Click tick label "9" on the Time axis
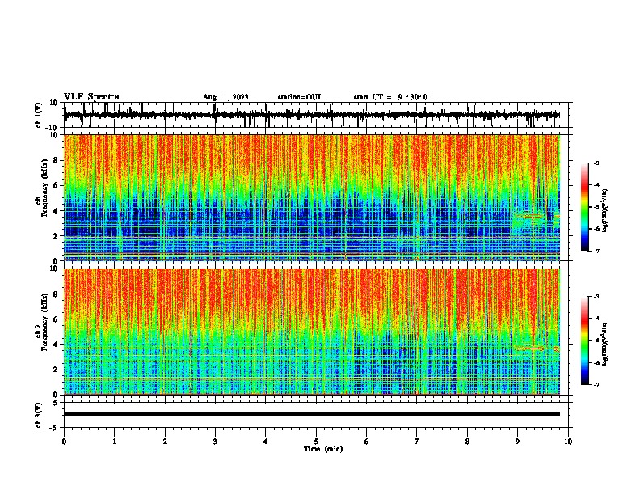The image size is (640, 495). [517, 442]
